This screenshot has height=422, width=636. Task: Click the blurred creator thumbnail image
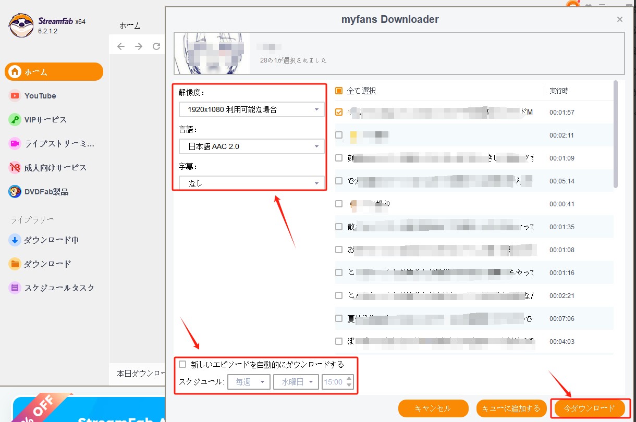coord(211,53)
